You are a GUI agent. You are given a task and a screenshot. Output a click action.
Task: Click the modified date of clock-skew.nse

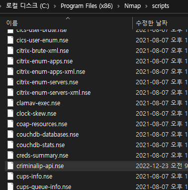(162, 114)
